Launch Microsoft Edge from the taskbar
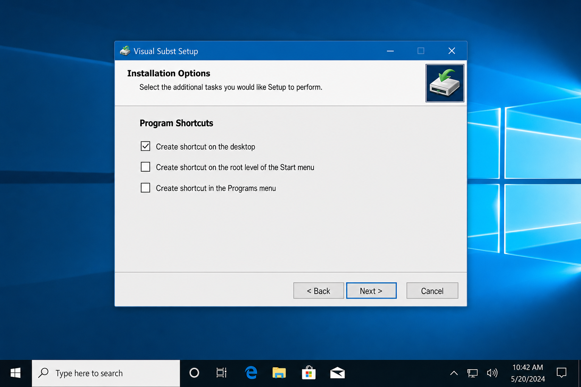 tap(251, 373)
